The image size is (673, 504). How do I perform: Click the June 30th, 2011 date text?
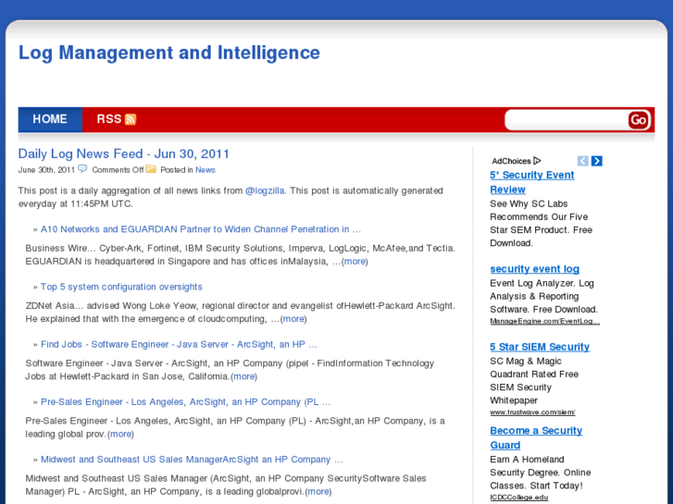(46, 170)
